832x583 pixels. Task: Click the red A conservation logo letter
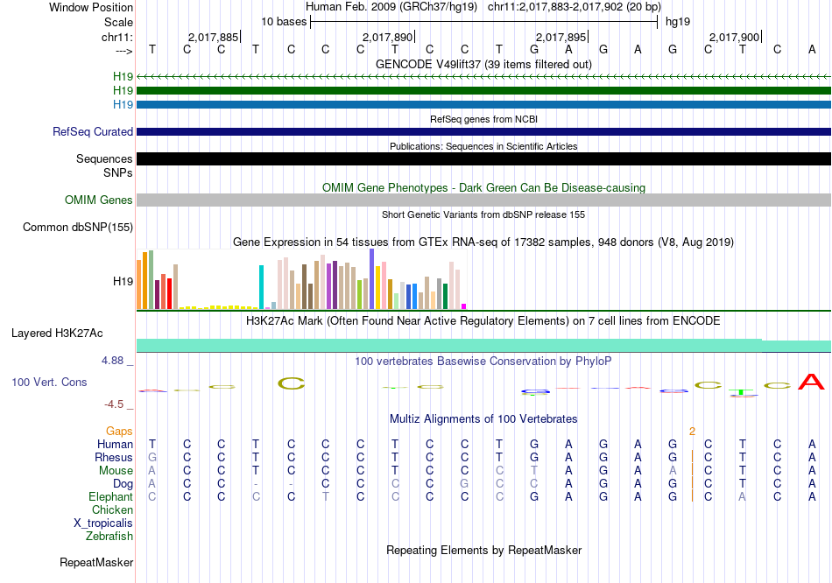[x=811, y=382]
